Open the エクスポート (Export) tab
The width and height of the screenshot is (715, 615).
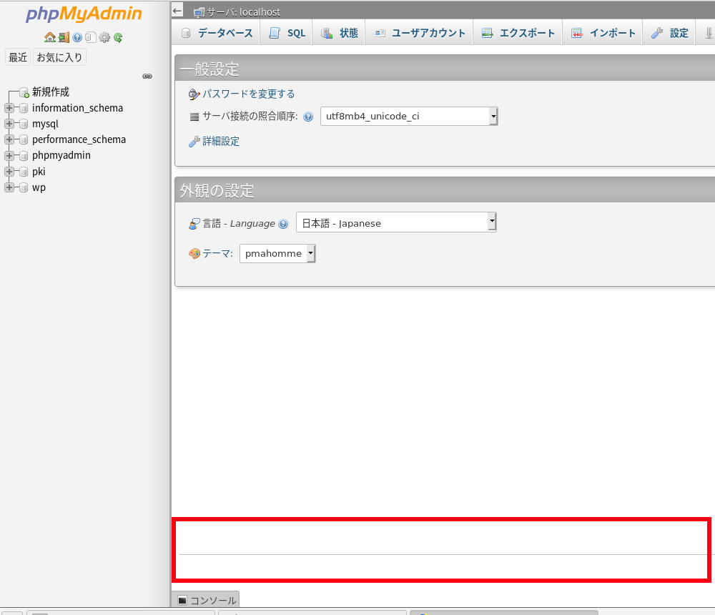click(x=518, y=33)
